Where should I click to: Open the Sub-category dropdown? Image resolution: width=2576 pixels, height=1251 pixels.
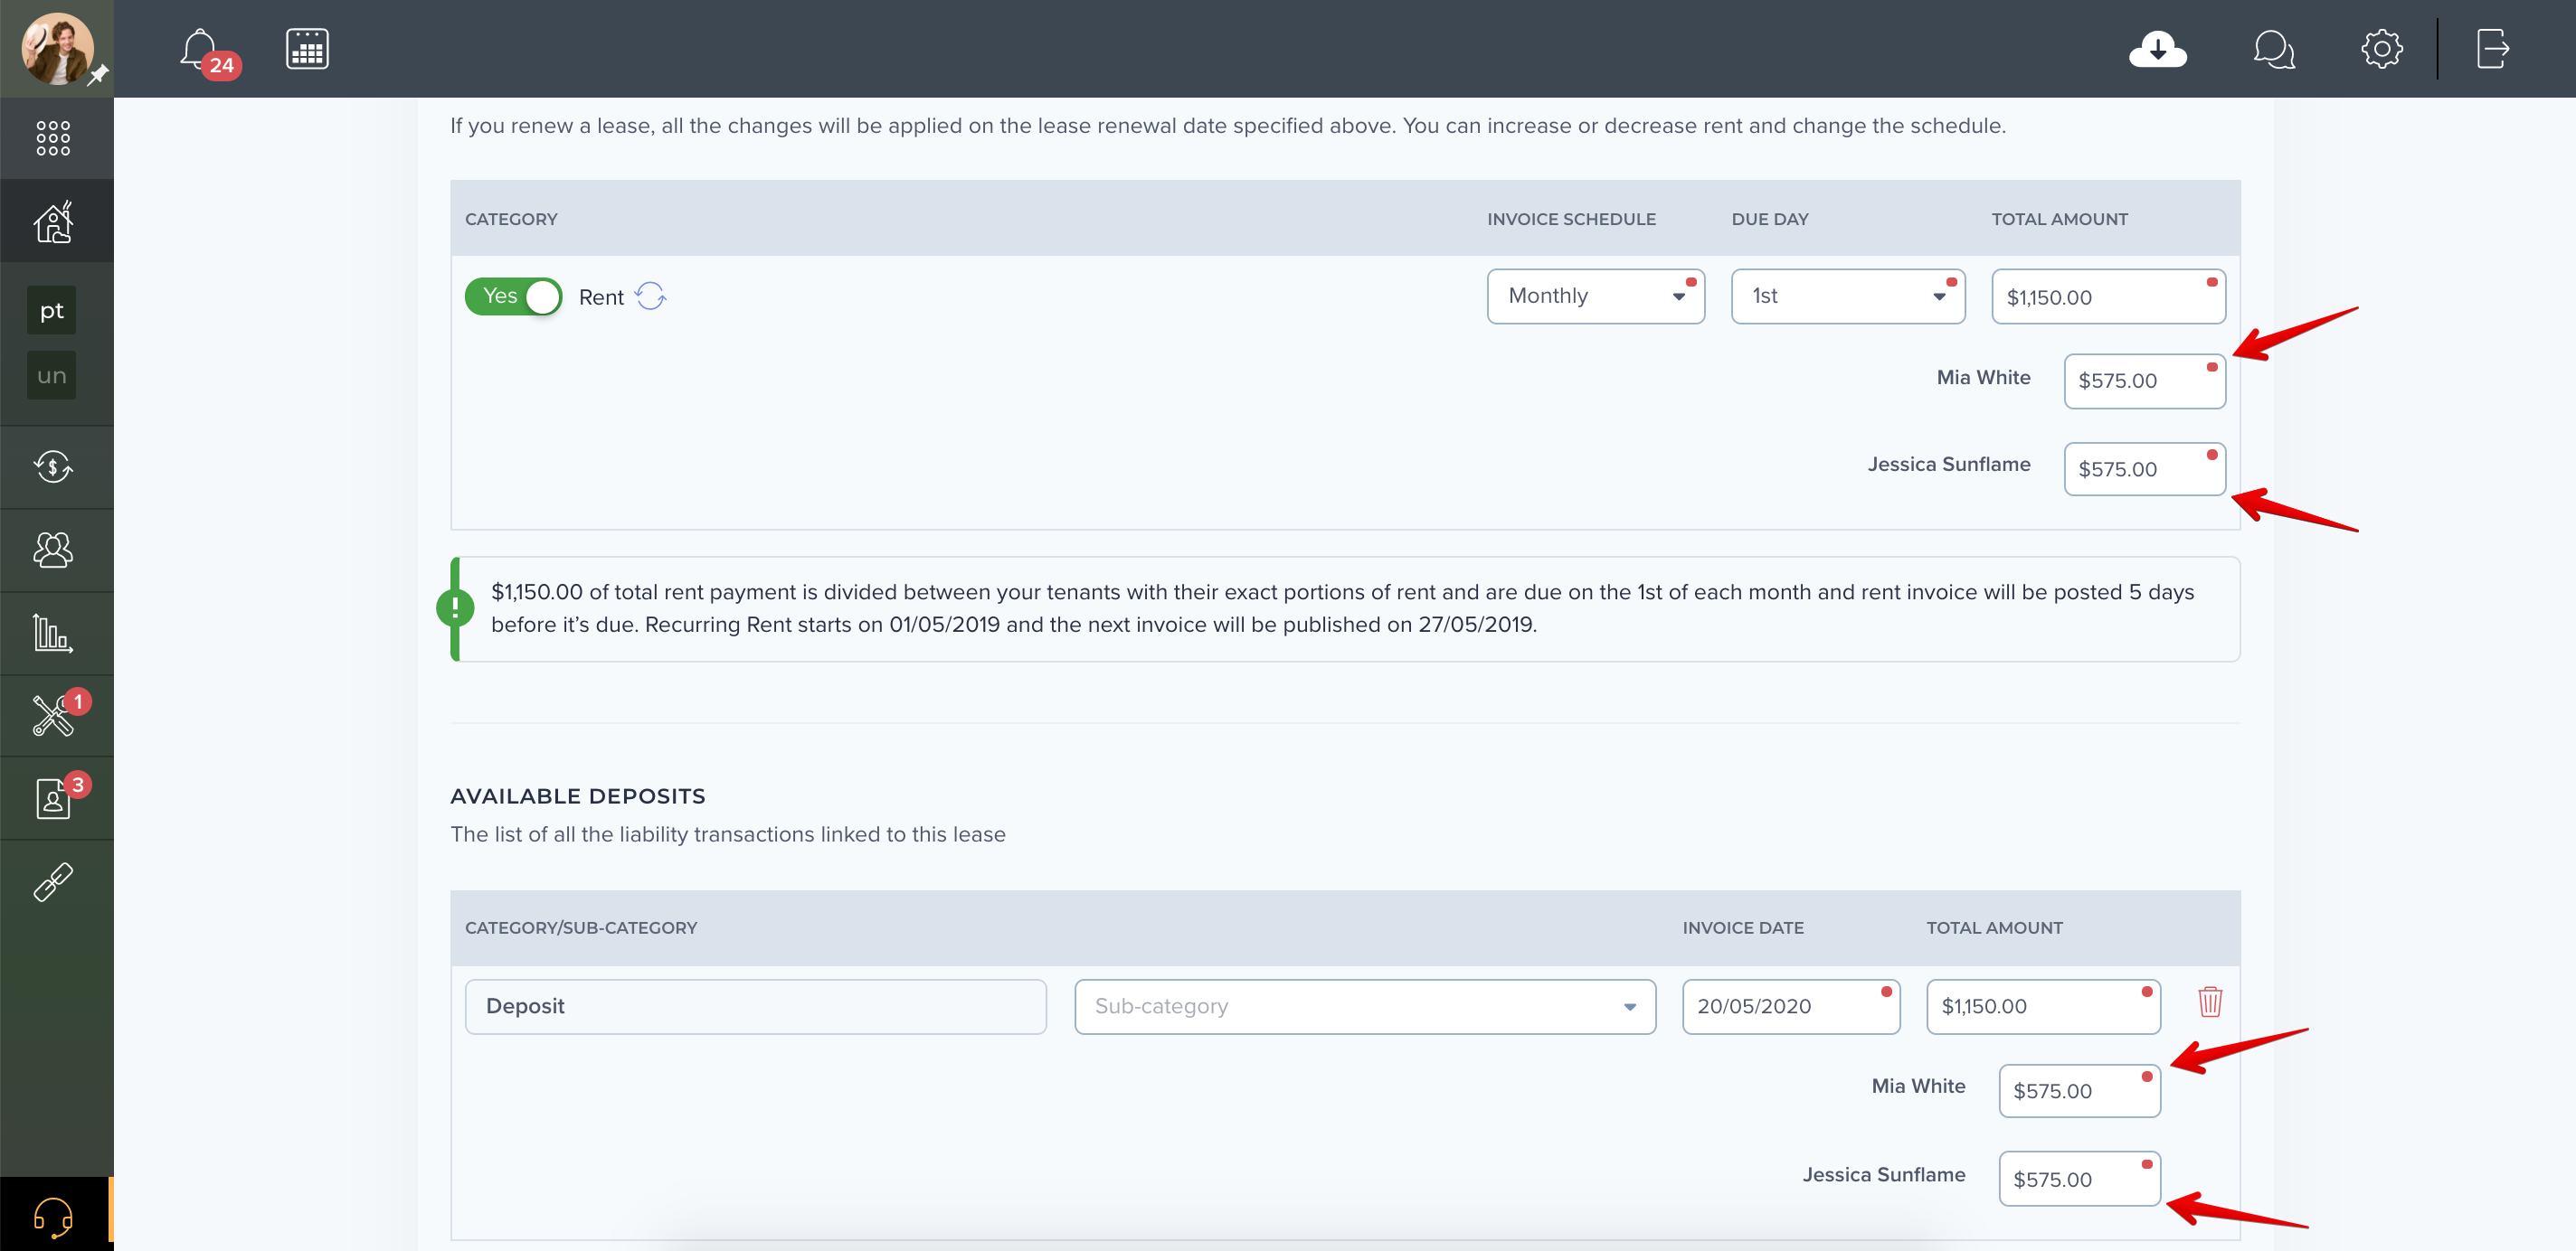coord(1365,1006)
